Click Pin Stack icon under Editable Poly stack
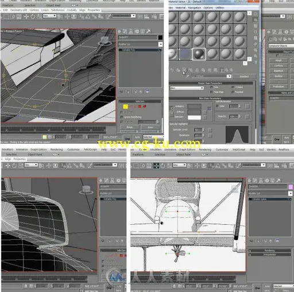 click(121, 92)
